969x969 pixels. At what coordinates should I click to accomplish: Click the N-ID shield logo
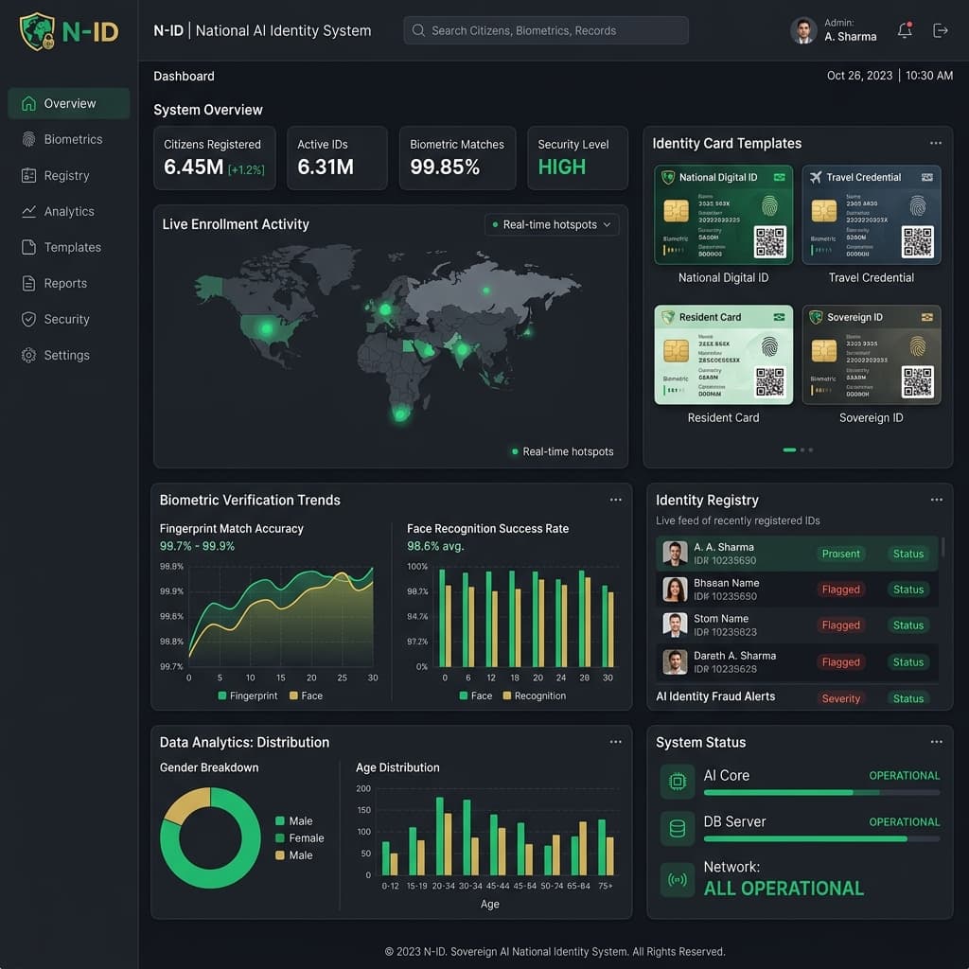click(37, 31)
